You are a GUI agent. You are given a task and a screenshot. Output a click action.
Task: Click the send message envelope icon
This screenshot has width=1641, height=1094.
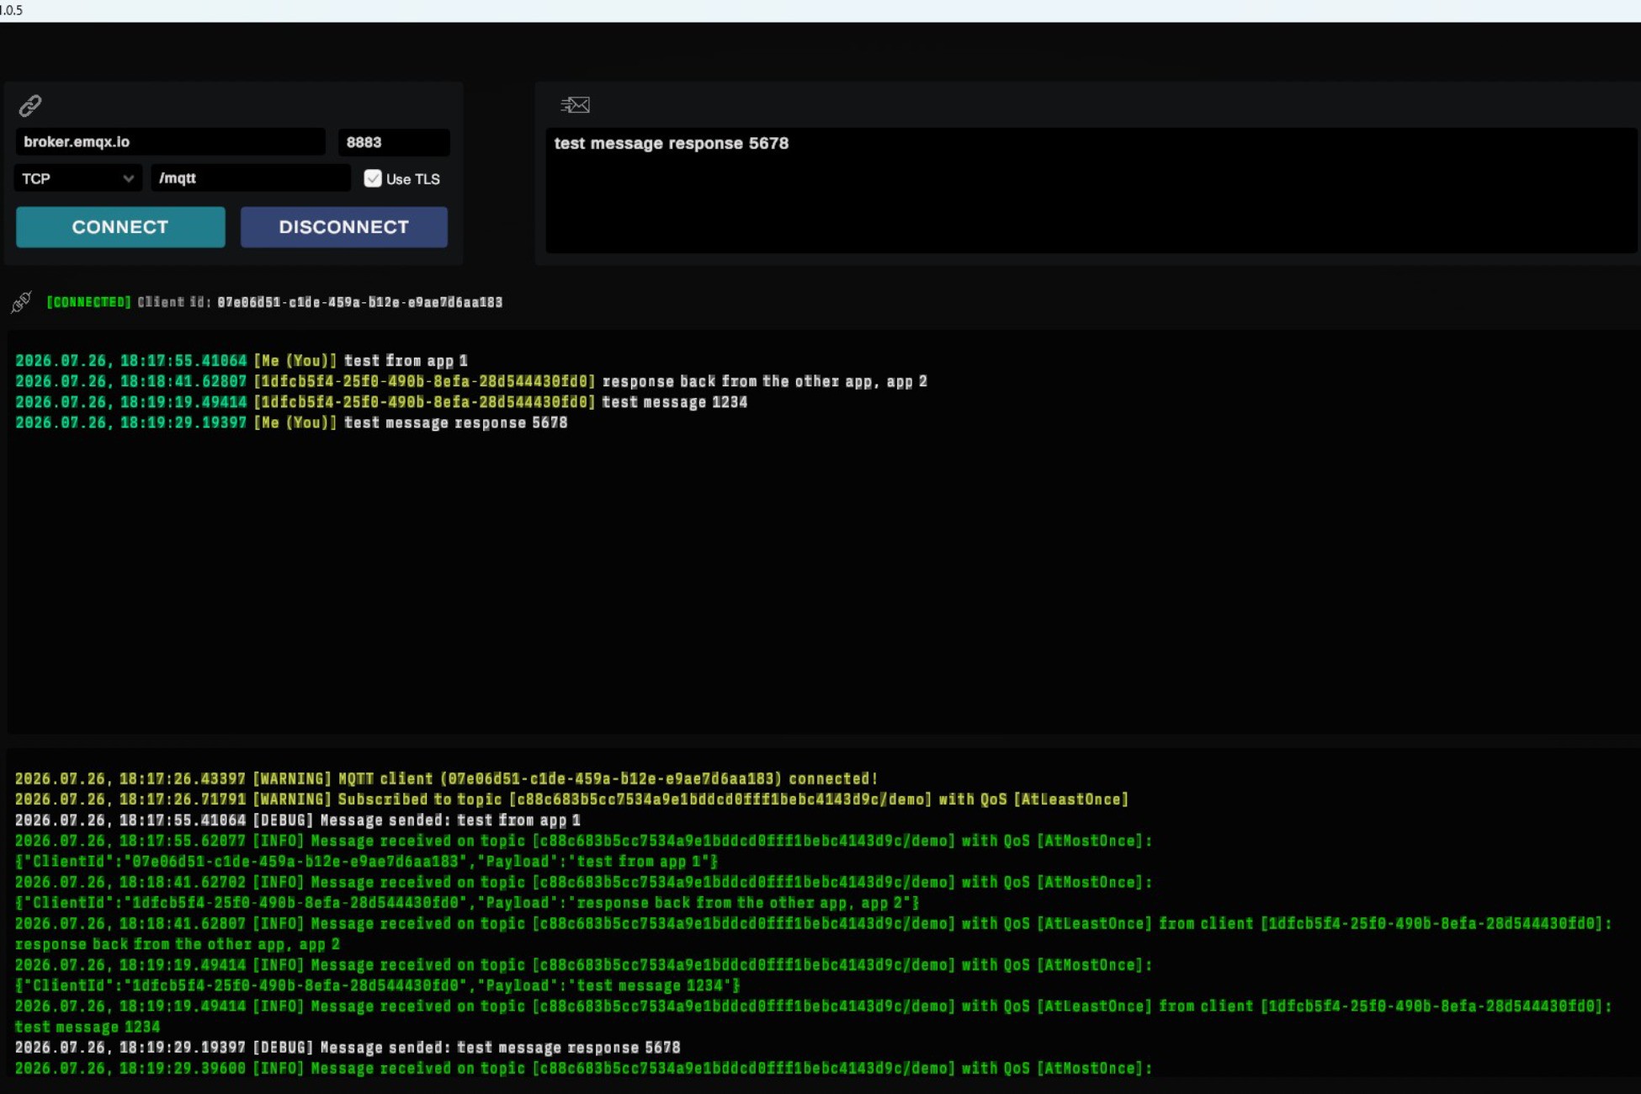(x=575, y=105)
